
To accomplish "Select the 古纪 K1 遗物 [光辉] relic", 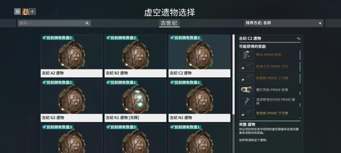I will coord(135,101).
